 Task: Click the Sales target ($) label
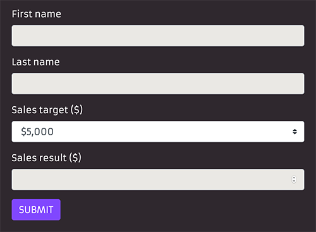click(x=47, y=110)
